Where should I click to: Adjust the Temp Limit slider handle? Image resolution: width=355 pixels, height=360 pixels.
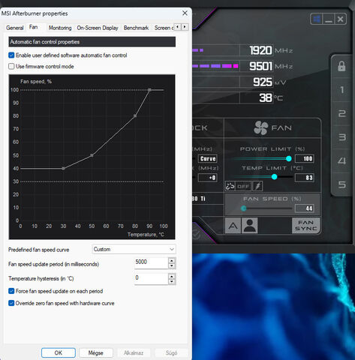coord(274,177)
